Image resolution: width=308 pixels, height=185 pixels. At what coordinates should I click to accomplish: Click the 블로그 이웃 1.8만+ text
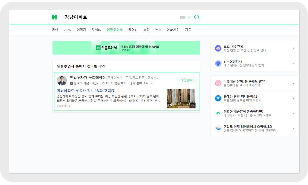86,83
